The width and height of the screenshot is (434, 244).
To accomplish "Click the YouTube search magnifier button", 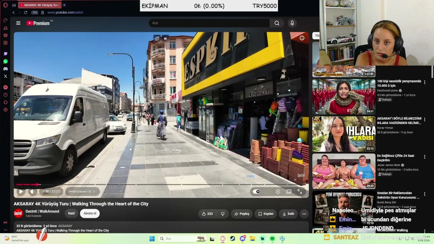I will 277,23.
